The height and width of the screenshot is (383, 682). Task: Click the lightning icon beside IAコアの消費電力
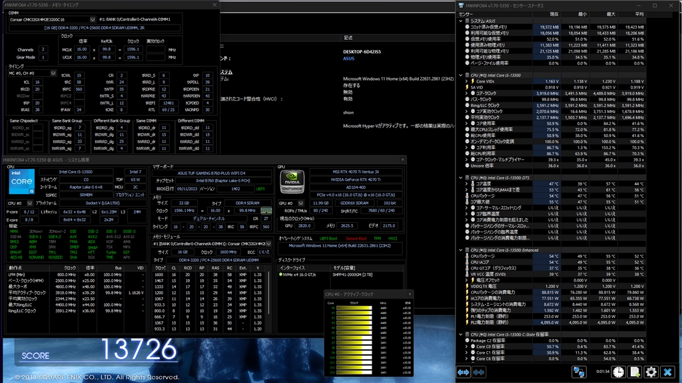tap(468, 299)
